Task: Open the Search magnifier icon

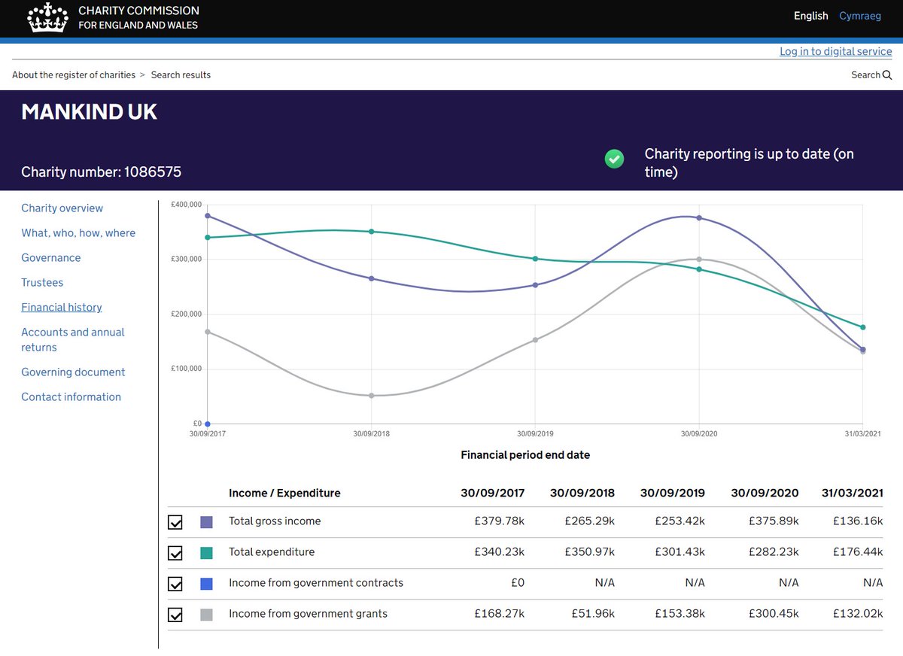Action: [x=887, y=75]
